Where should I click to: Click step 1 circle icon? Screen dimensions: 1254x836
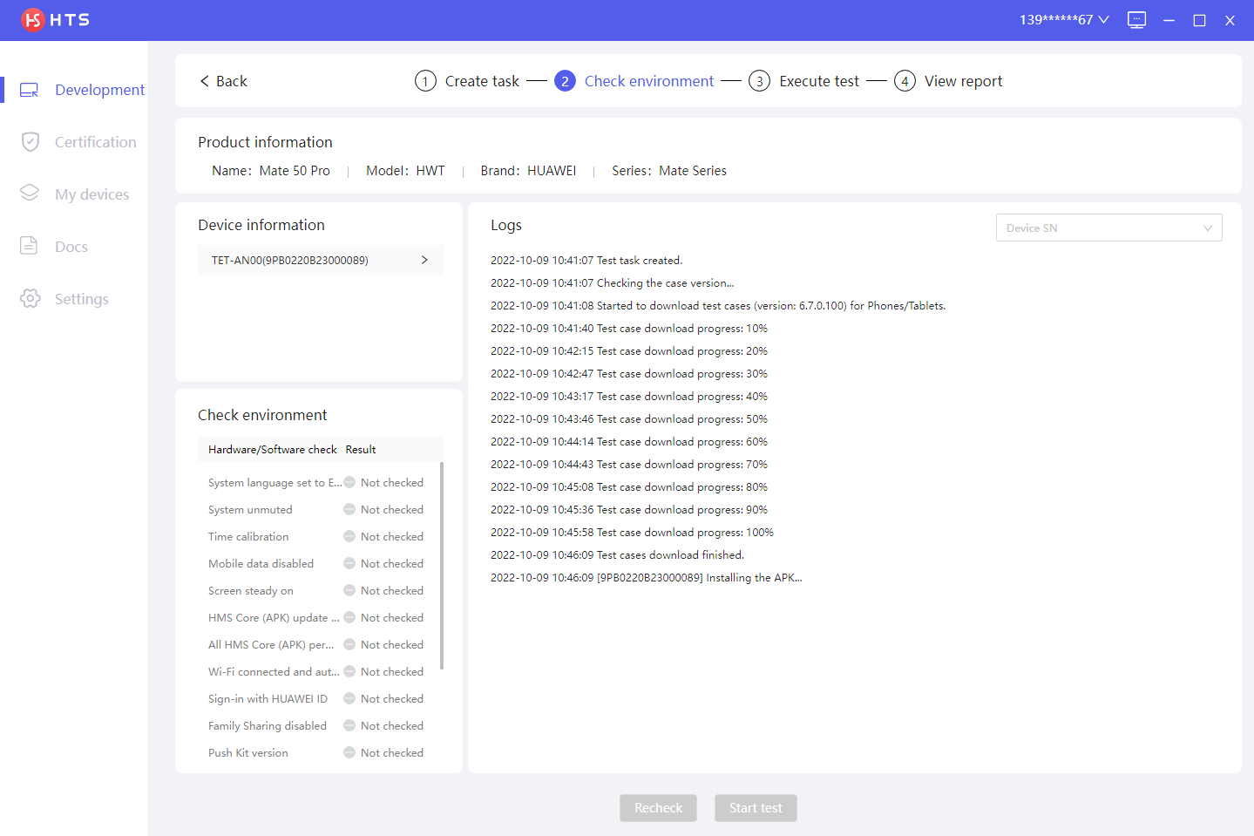pos(425,81)
